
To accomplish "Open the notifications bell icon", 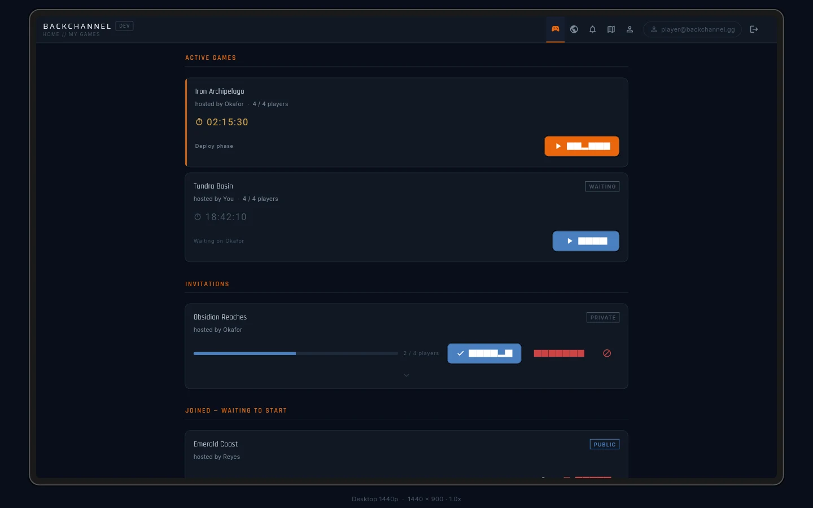I will [x=593, y=29].
